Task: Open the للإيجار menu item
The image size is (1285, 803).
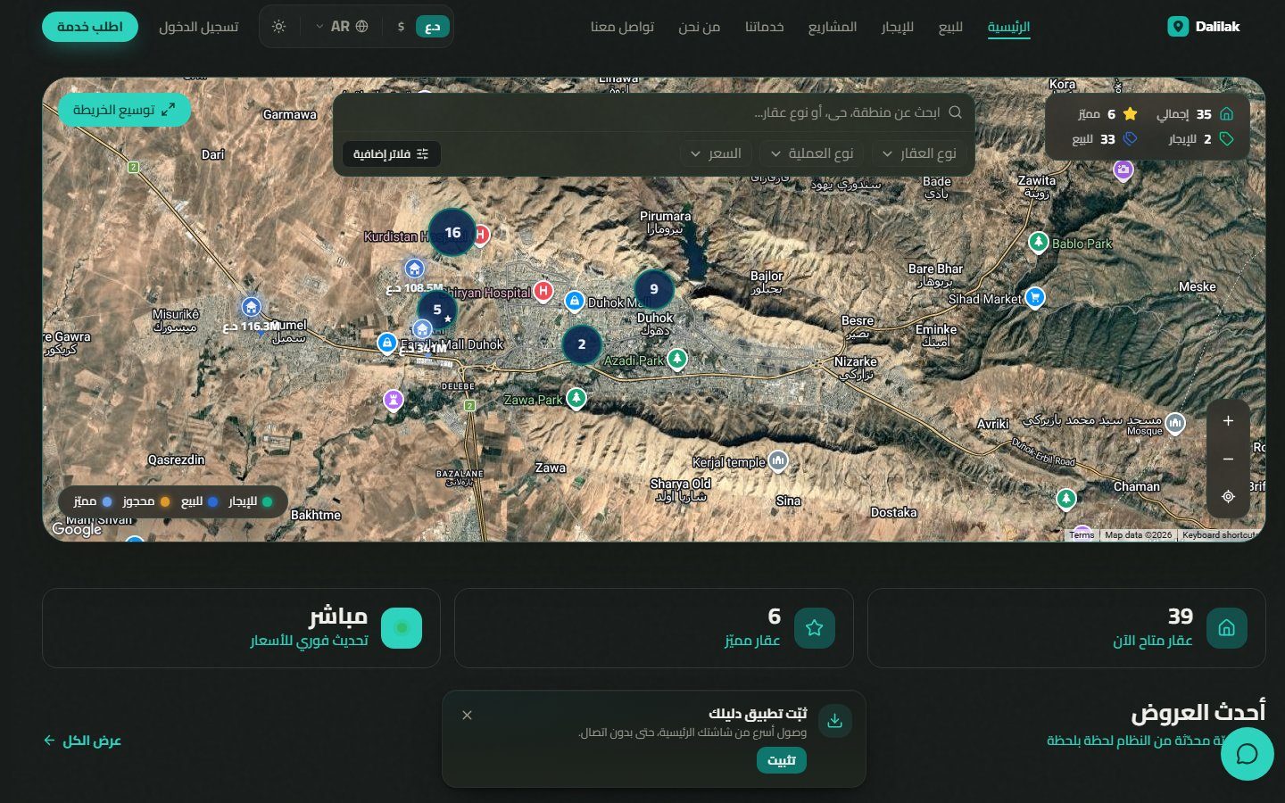Action: (x=898, y=27)
